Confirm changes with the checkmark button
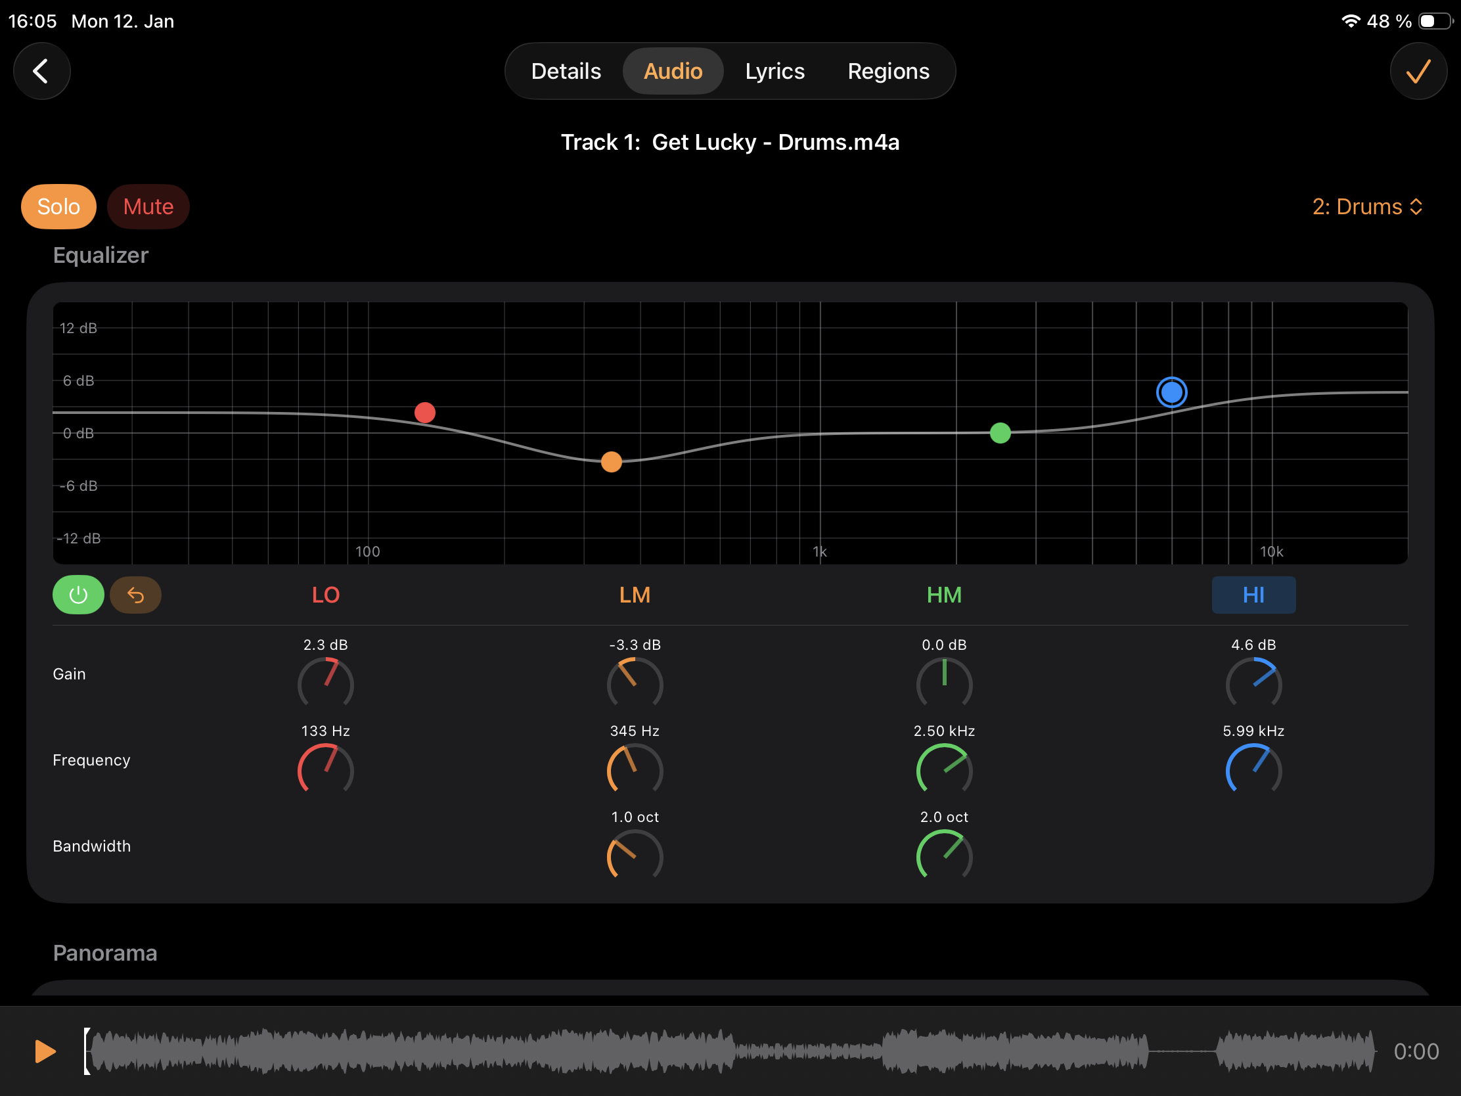1461x1096 pixels. click(x=1418, y=71)
